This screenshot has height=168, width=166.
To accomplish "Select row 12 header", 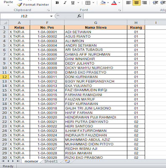I will 4,77.
